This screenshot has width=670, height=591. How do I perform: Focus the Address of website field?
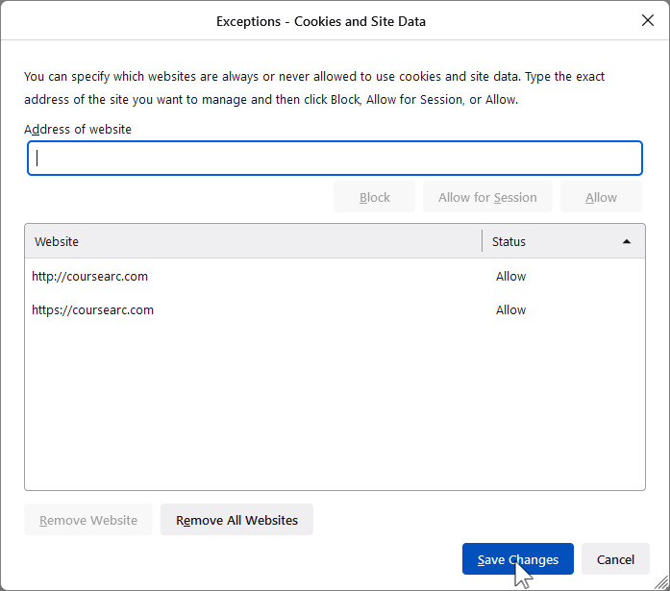pos(335,158)
